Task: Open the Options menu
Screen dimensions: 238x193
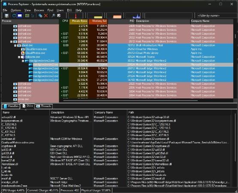Action: 16,10
